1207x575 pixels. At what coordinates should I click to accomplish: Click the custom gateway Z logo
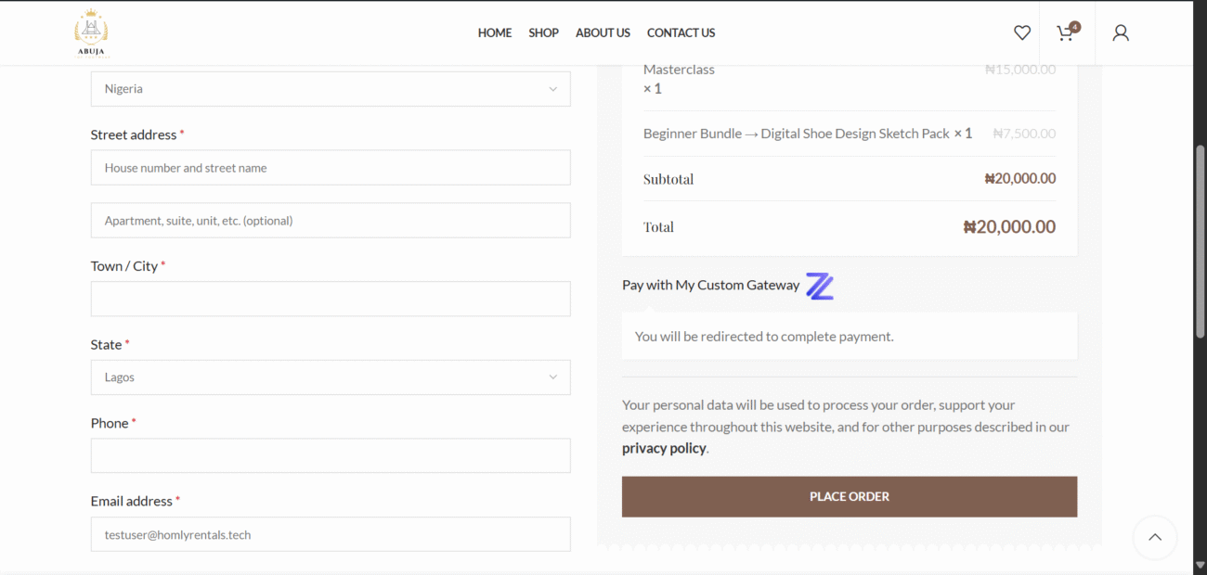click(x=819, y=286)
